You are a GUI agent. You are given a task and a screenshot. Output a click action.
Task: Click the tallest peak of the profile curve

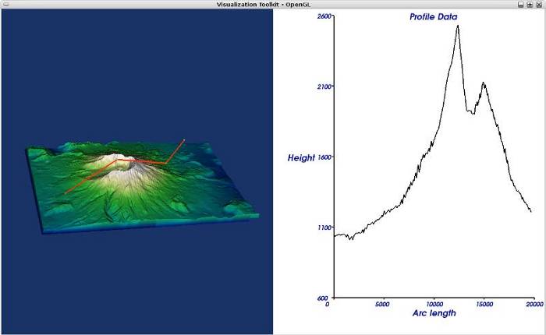point(458,26)
